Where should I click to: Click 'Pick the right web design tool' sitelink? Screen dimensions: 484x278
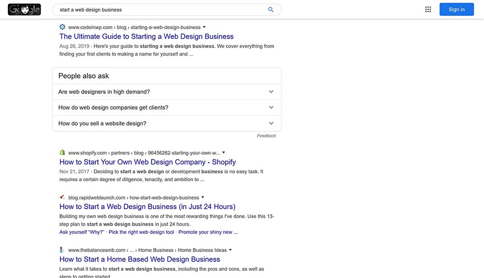click(x=141, y=232)
